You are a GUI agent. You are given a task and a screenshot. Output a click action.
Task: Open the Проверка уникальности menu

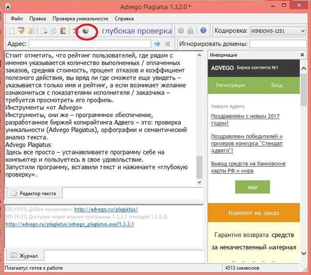point(80,19)
